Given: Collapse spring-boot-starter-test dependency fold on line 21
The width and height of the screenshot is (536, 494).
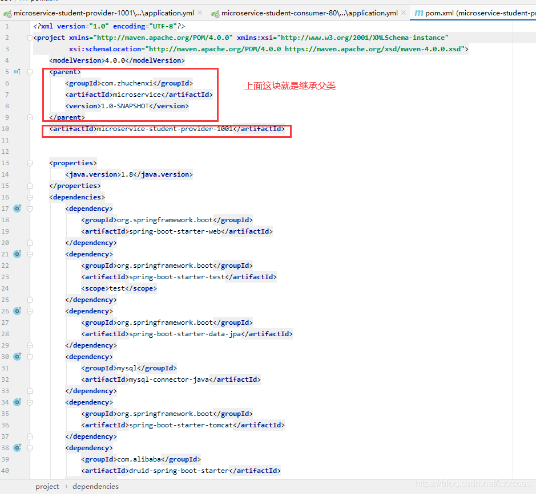Looking at the screenshot, I should [30, 254].
